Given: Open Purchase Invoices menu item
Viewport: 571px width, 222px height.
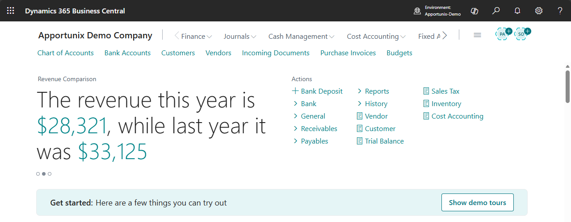Looking at the screenshot, I should [348, 53].
